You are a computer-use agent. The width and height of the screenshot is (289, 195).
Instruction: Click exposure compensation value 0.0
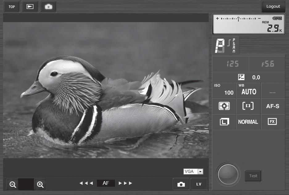[x=256, y=77]
